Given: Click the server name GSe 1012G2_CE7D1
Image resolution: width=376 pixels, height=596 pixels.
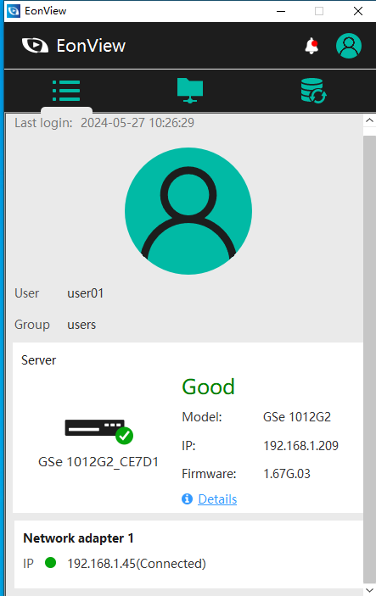Looking at the screenshot, I should (x=98, y=462).
